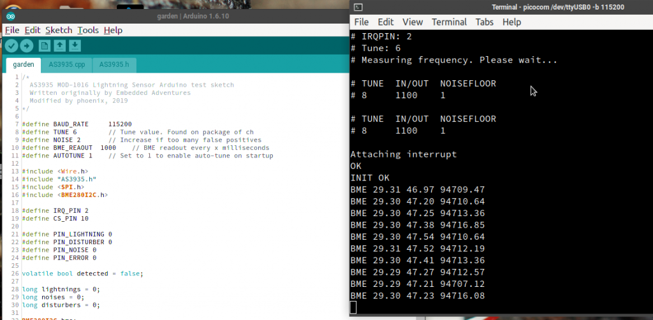Open the Terminal menu in the terminal window
This screenshot has width=653, height=320.
point(450,22)
